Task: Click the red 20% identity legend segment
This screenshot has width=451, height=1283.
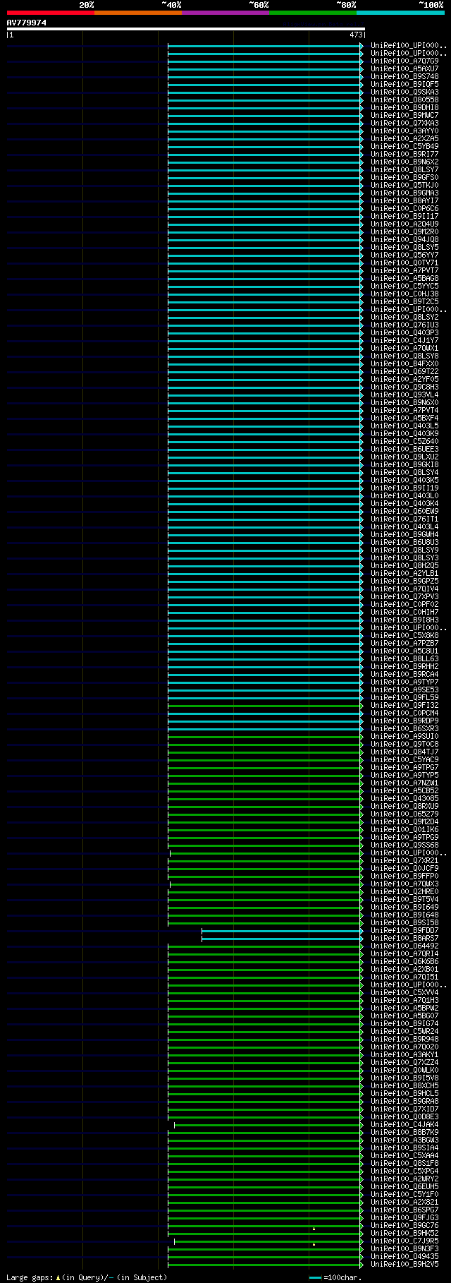Action: tap(51, 13)
